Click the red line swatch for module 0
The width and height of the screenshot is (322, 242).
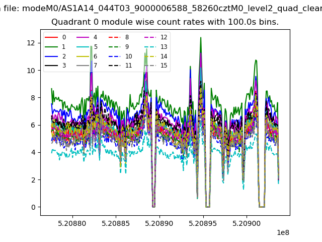point(51,37)
